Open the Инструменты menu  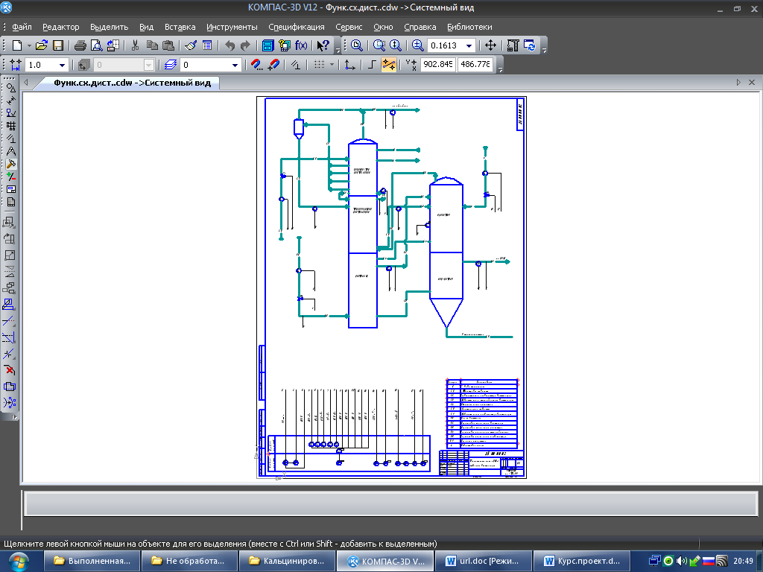[232, 27]
